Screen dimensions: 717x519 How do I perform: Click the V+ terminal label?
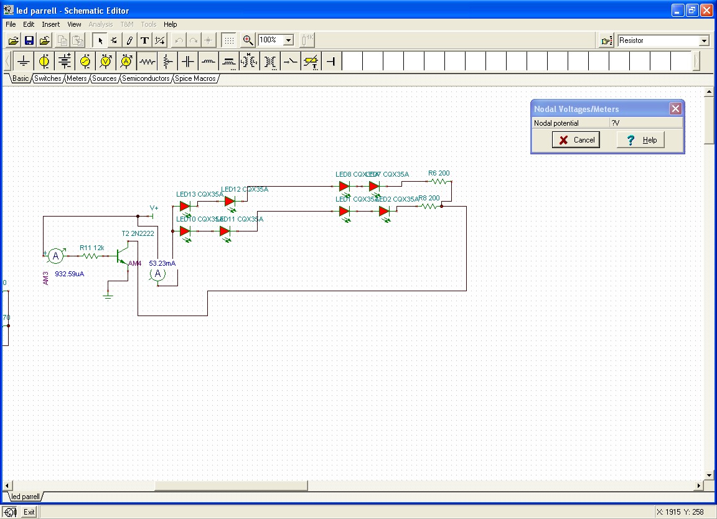154,208
